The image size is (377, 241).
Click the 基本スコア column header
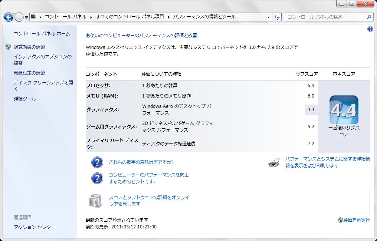[x=344, y=74]
